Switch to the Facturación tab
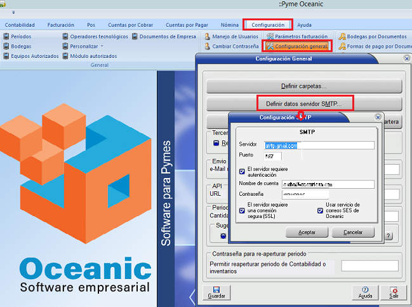The width and height of the screenshot is (412, 307). (x=61, y=25)
